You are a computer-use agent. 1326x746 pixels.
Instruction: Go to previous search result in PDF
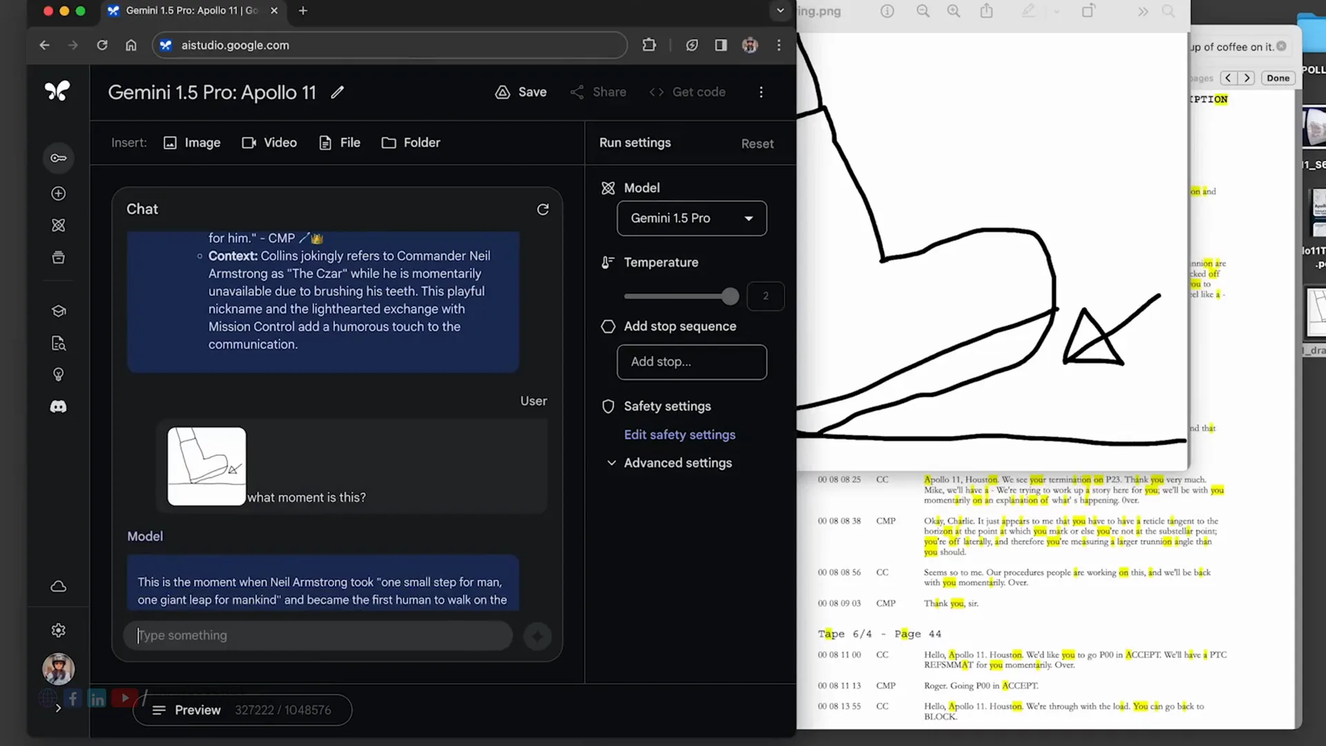(x=1229, y=78)
